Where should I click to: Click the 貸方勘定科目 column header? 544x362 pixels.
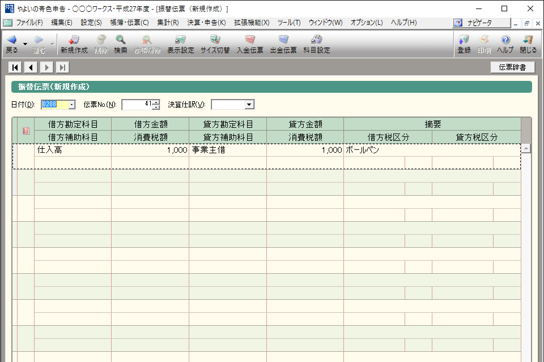(x=228, y=124)
